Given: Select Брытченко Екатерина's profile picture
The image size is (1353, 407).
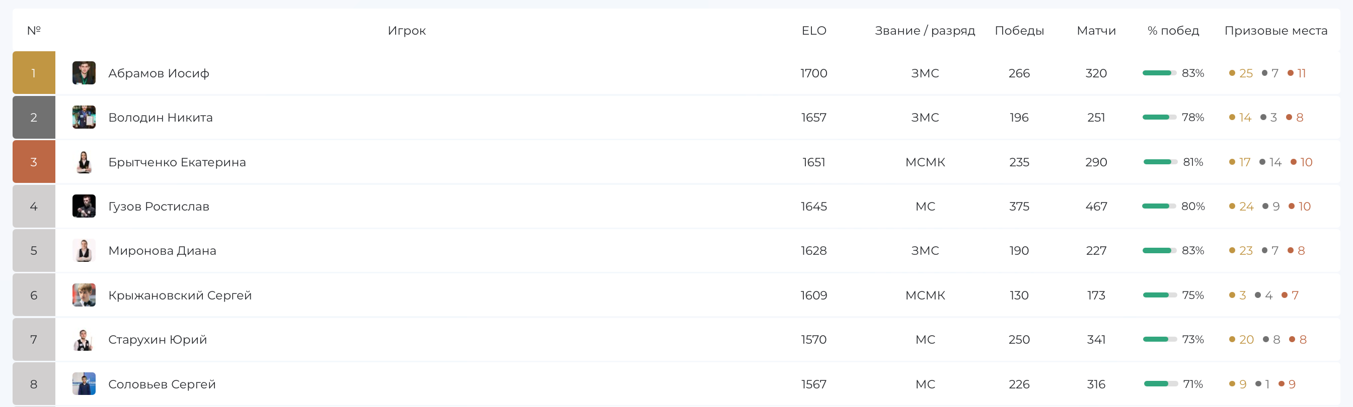Looking at the screenshot, I should (84, 162).
